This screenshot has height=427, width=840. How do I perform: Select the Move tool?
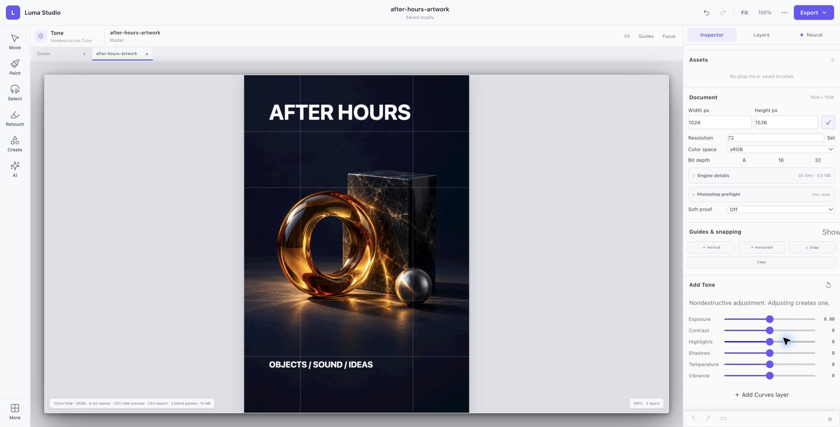tap(15, 42)
